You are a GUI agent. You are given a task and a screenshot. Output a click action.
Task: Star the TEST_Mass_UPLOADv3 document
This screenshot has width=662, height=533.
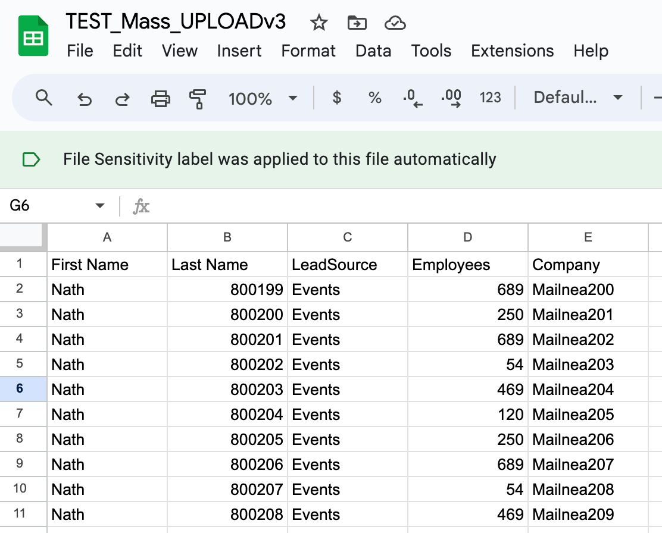click(318, 23)
